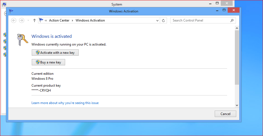Expand the arrow after Action Center breadcrumb
This screenshot has width=263, height=136.
[73, 20]
